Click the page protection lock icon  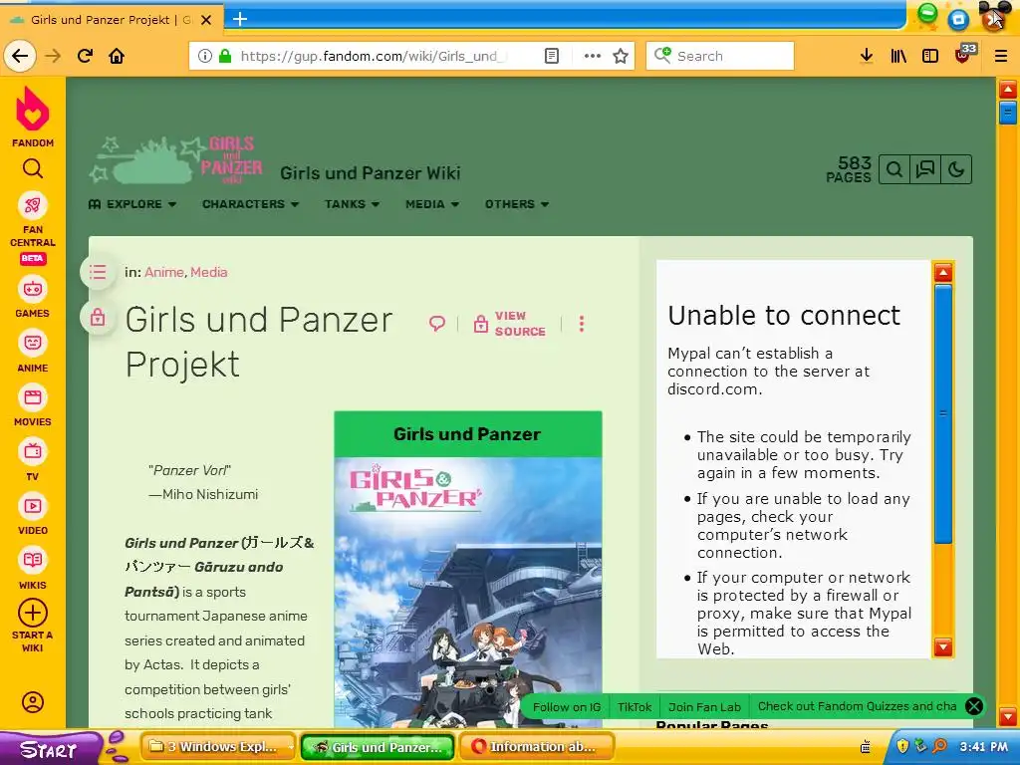coord(98,318)
